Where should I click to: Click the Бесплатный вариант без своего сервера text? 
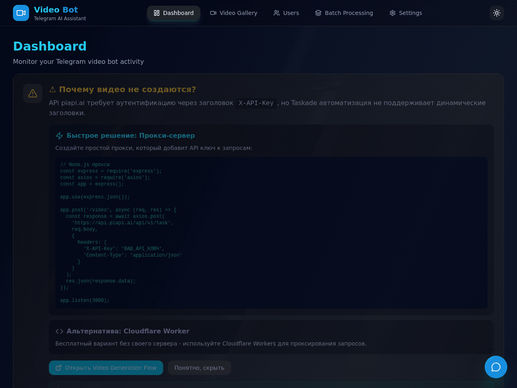(x=211, y=344)
